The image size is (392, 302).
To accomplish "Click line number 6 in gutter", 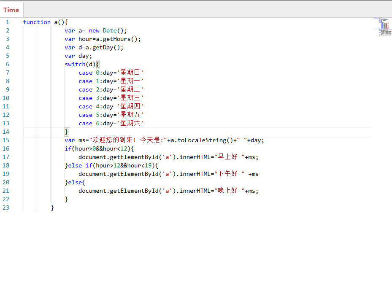I will [x=7, y=64].
